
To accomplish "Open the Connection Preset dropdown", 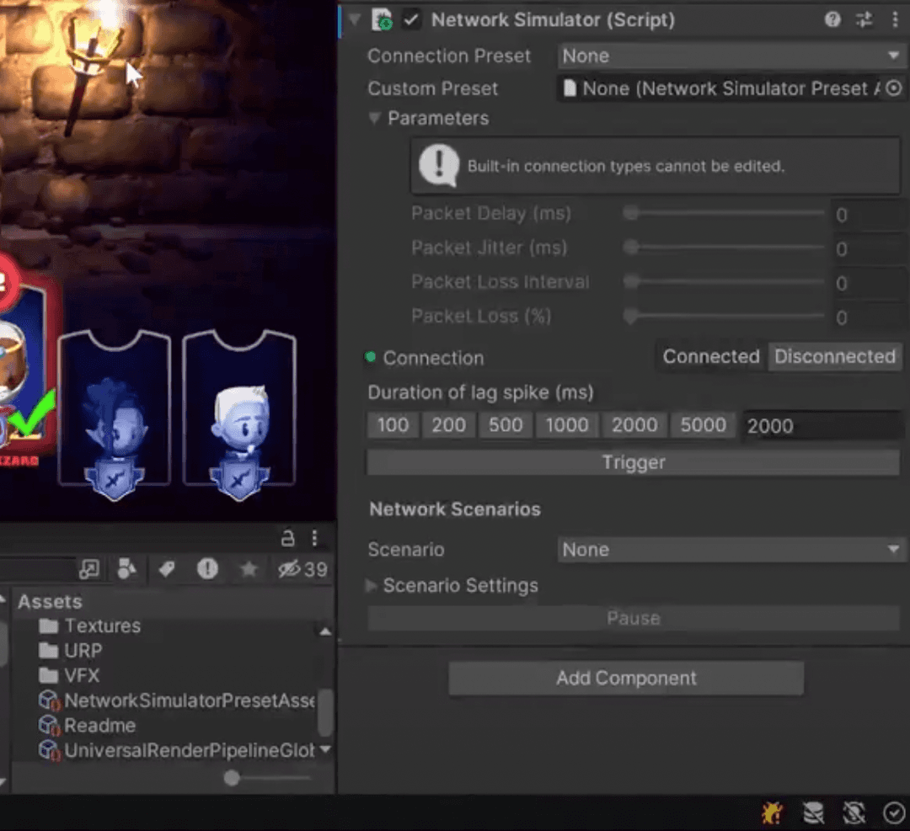I will (730, 56).
